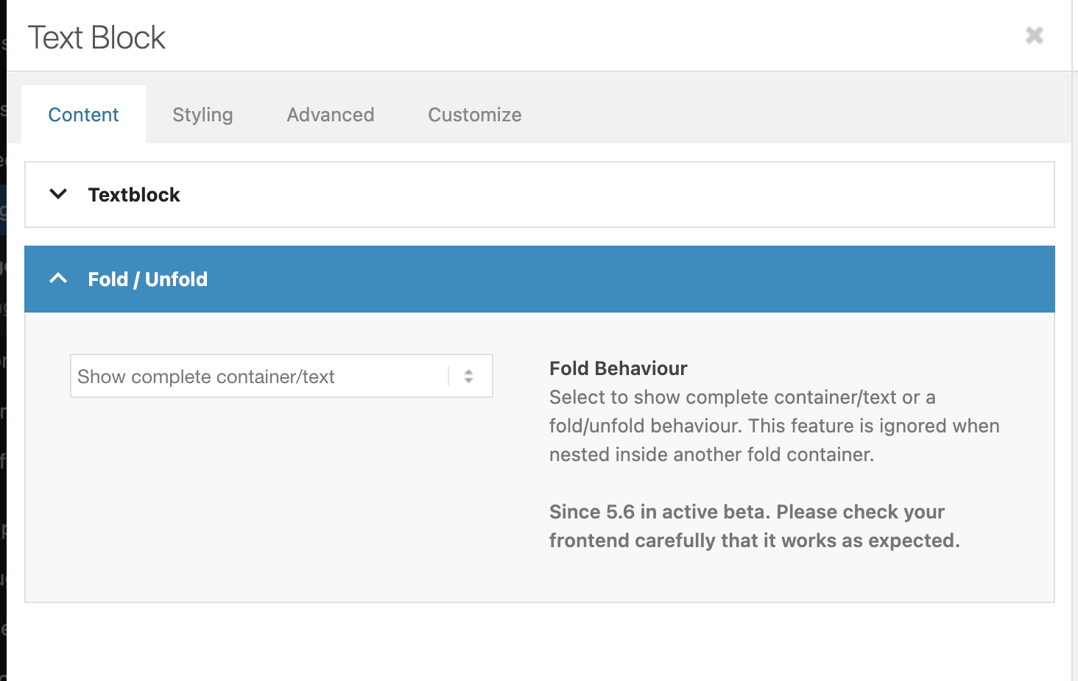
Task: Close the Text Block modal
Action: [1034, 35]
